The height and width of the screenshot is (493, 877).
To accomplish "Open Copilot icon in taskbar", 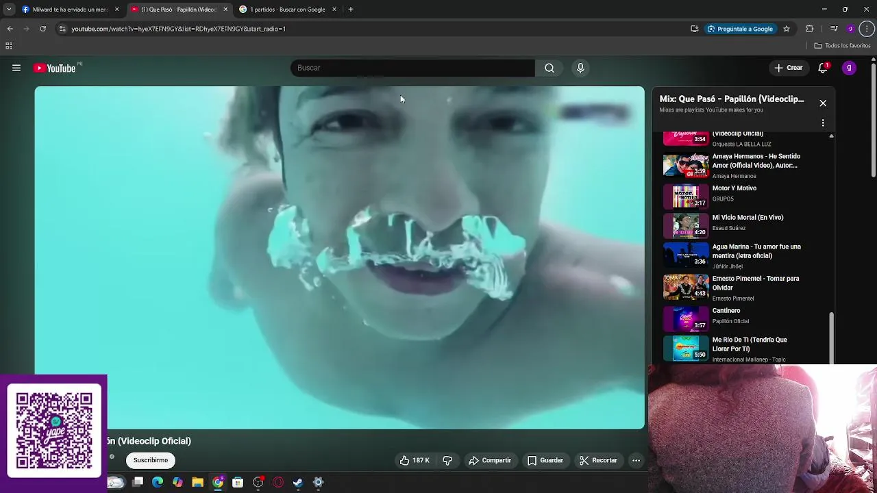I will pos(177,482).
